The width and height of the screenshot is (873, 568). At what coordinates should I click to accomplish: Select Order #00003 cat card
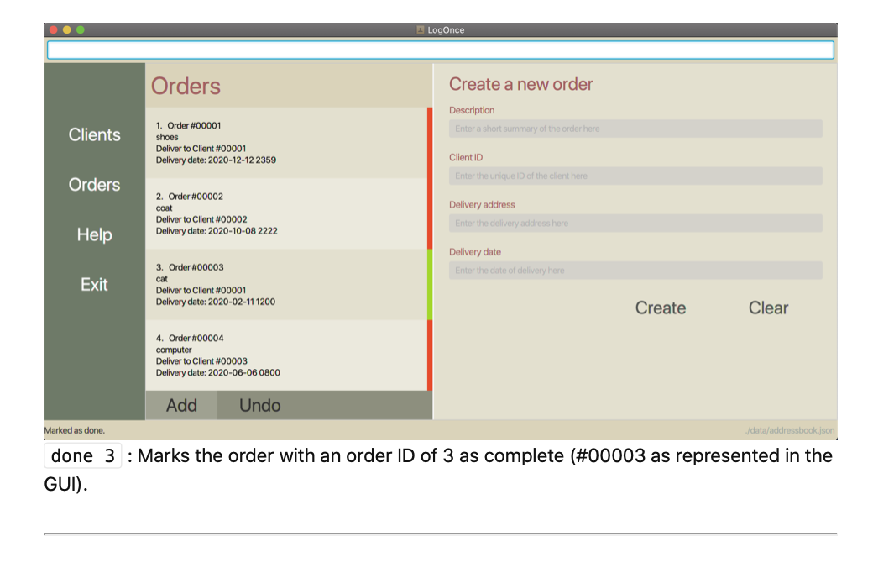coord(289,284)
